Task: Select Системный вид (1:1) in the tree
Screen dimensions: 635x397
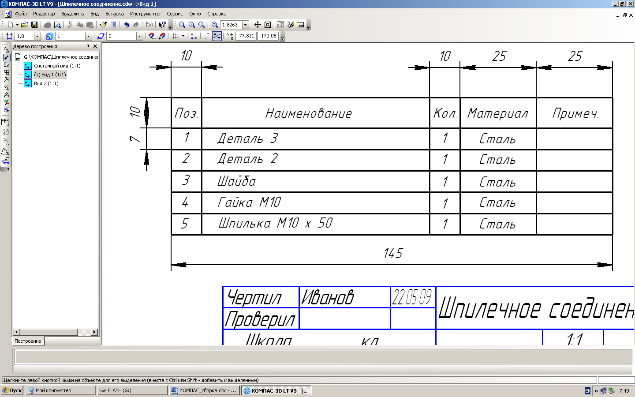Action: [x=57, y=66]
